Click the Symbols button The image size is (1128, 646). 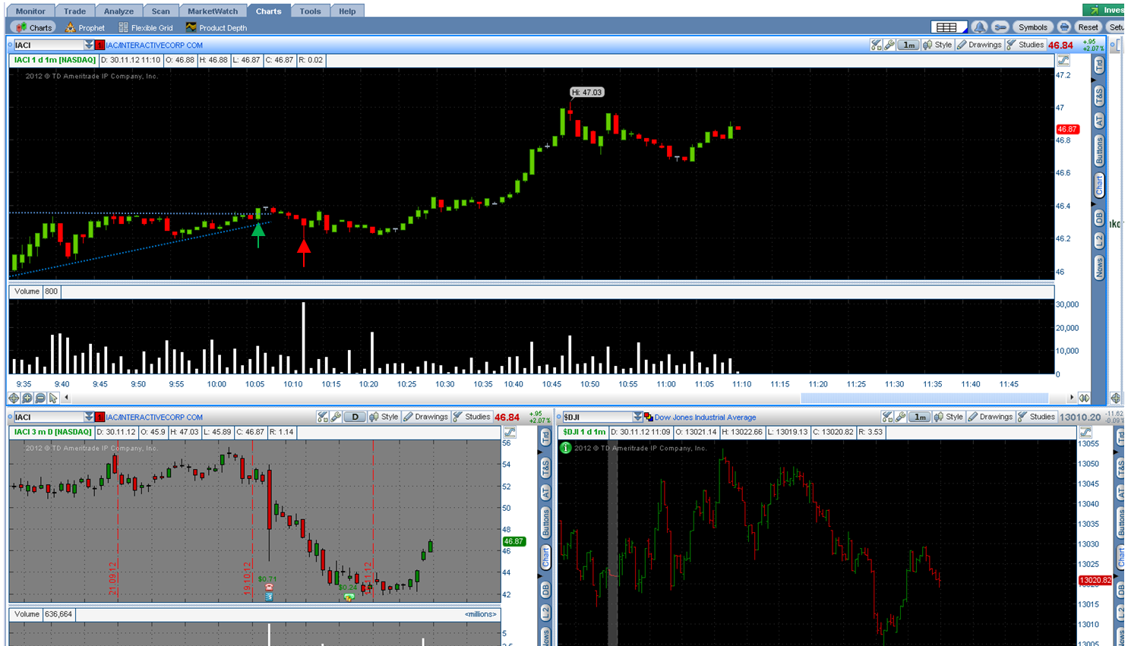(x=1032, y=27)
